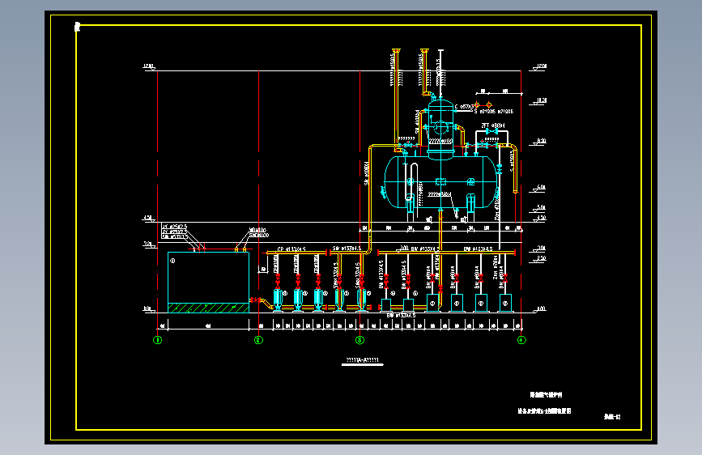The height and width of the screenshot is (455, 702).
Task: Click the upper title line in title block
Action: point(546,395)
